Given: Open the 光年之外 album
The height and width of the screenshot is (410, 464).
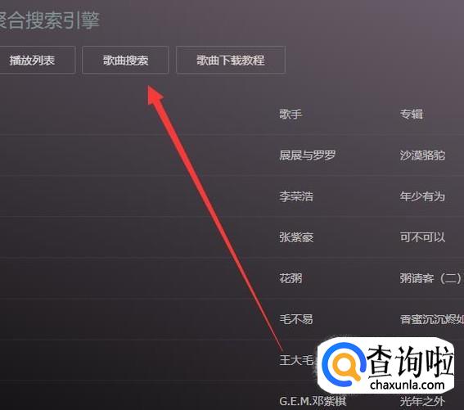Looking at the screenshot, I should 422,402.
